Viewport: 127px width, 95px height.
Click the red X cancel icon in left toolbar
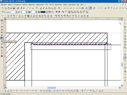click(2, 56)
